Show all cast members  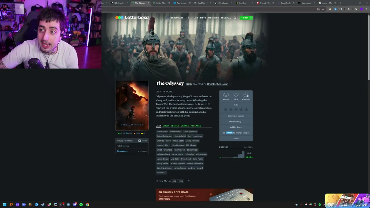point(161,172)
